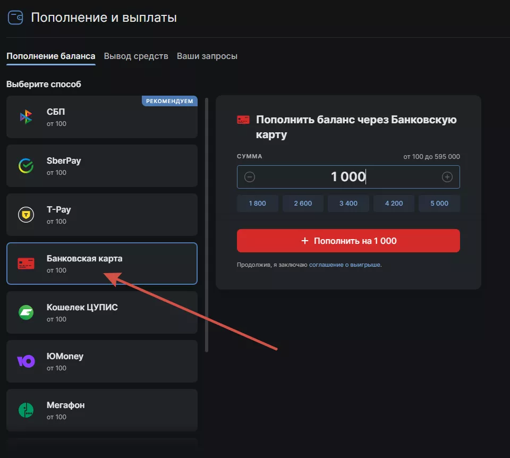
Task: Switch to the Вывод средств tab
Action: coord(136,55)
